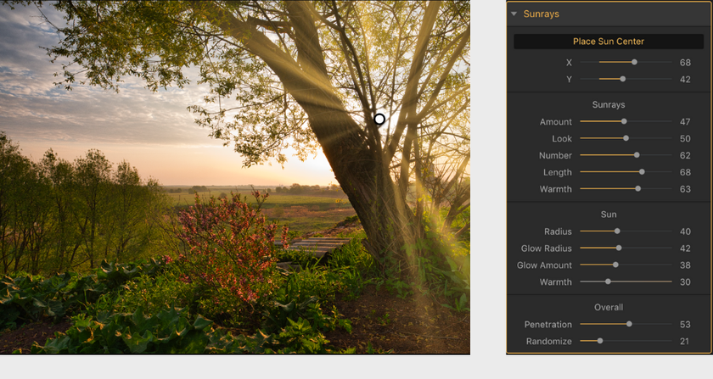Viewport: 713px width, 379px height.
Task: Click the Sun section heading
Action: (x=609, y=215)
